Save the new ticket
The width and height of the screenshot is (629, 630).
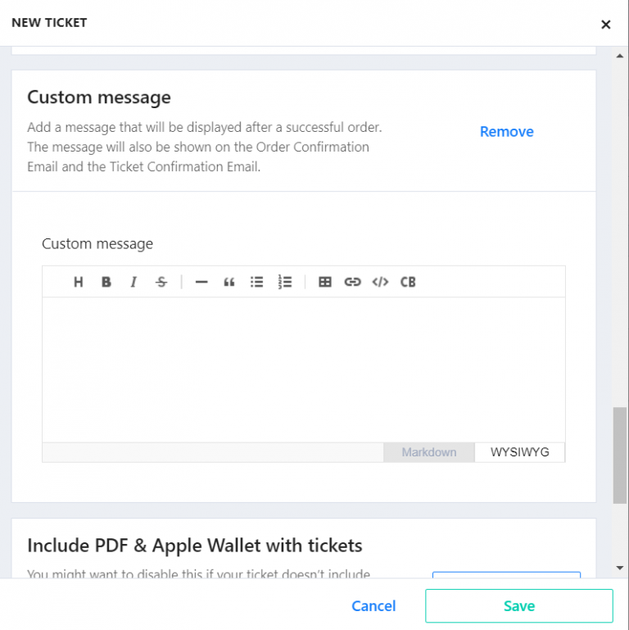click(x=518, y=606)
